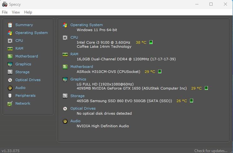233x153 pixels.
Task: Click 'Intel Core i3 9100 @ 3.60GHz' text
Action: coord(103,42)
